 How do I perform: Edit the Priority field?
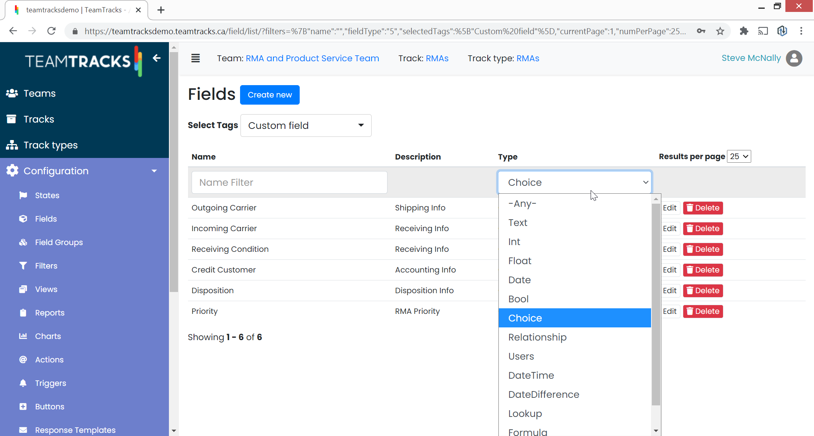pos(670,311)
